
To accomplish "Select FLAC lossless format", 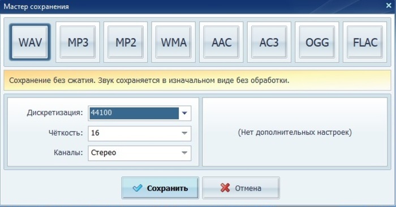I will (x=365, y=42).
